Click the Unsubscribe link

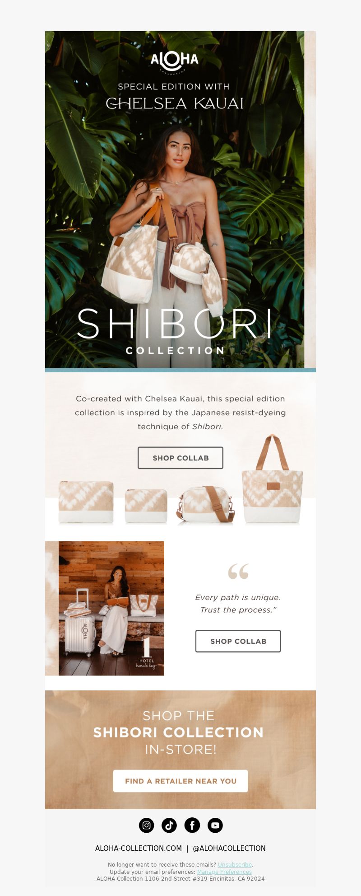tap(235, 864)
